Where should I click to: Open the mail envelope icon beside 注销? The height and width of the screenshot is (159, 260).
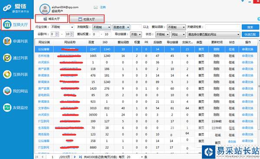click(96, 7)
